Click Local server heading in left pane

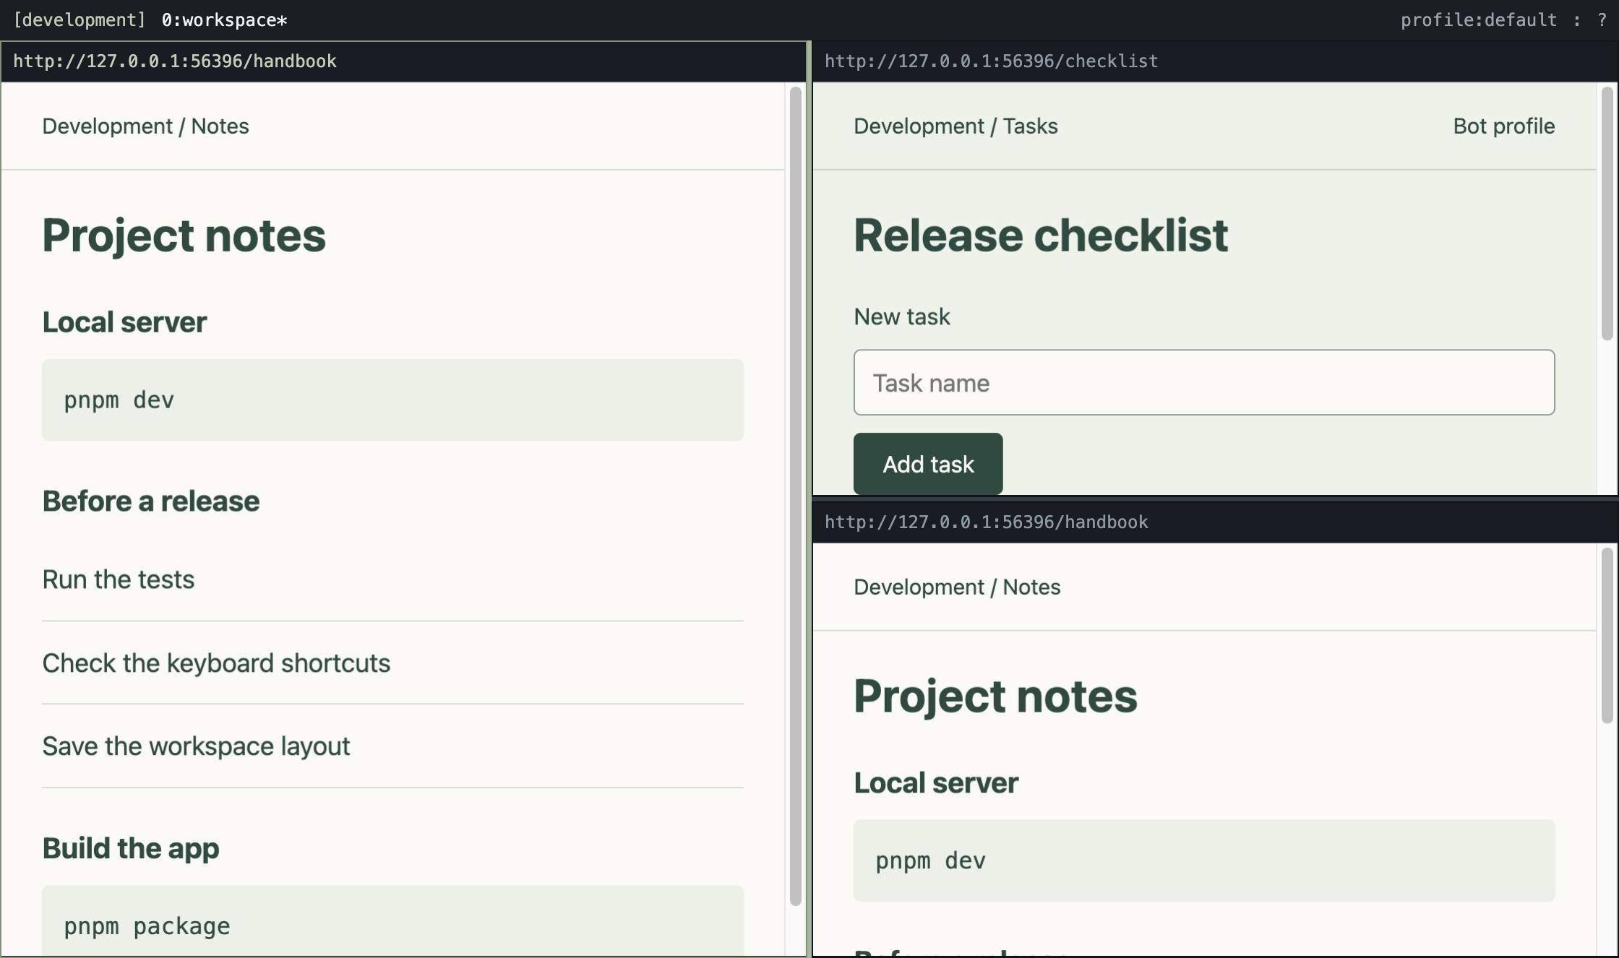(x=124, y=322)
